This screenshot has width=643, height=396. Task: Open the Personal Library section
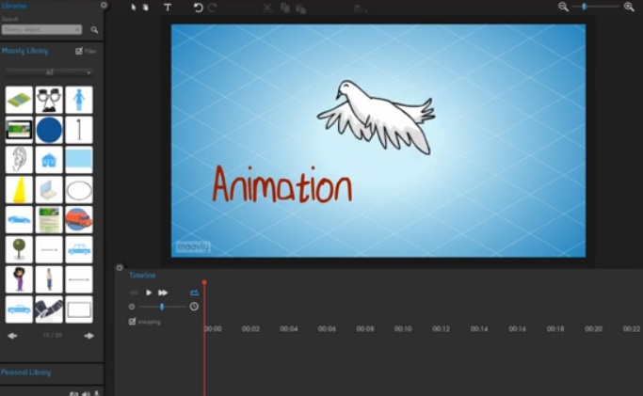click(x=26, y=372)
